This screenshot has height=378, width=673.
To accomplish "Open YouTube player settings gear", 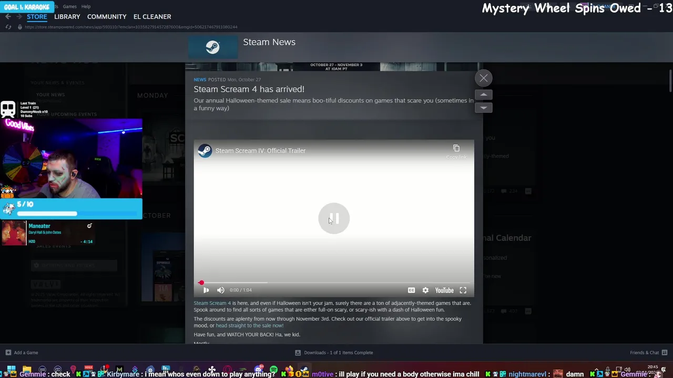I will [x=425, y=290].
